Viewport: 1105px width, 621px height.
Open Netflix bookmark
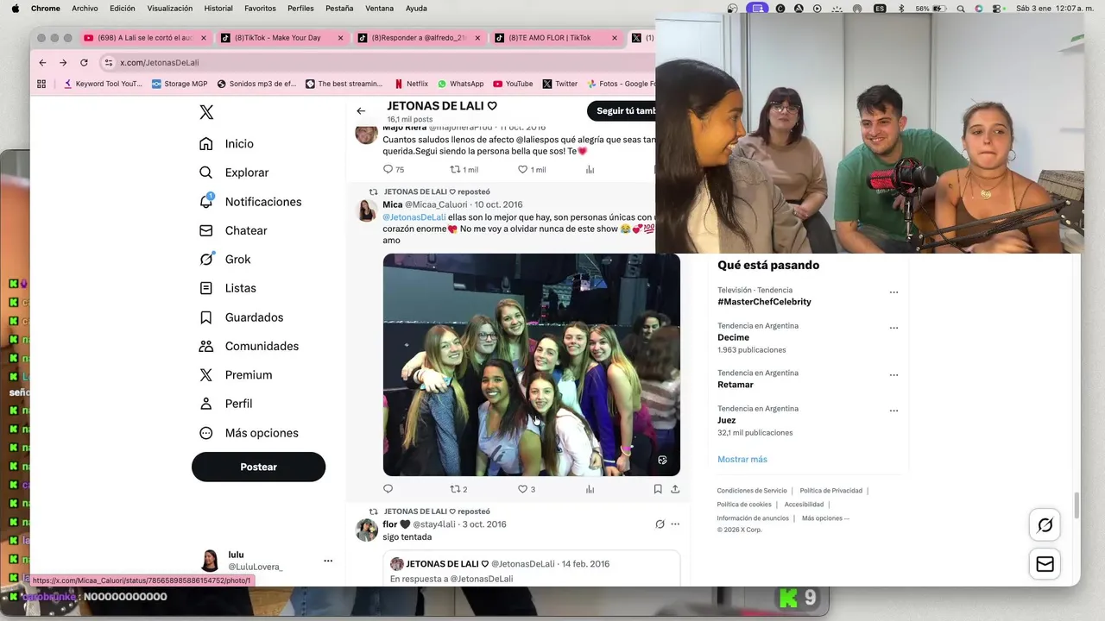[x=411, y=84]
